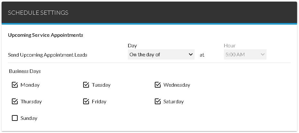Click the Sunday label text
The height and width of the screenshot is (133, 299).
[29, 118]
